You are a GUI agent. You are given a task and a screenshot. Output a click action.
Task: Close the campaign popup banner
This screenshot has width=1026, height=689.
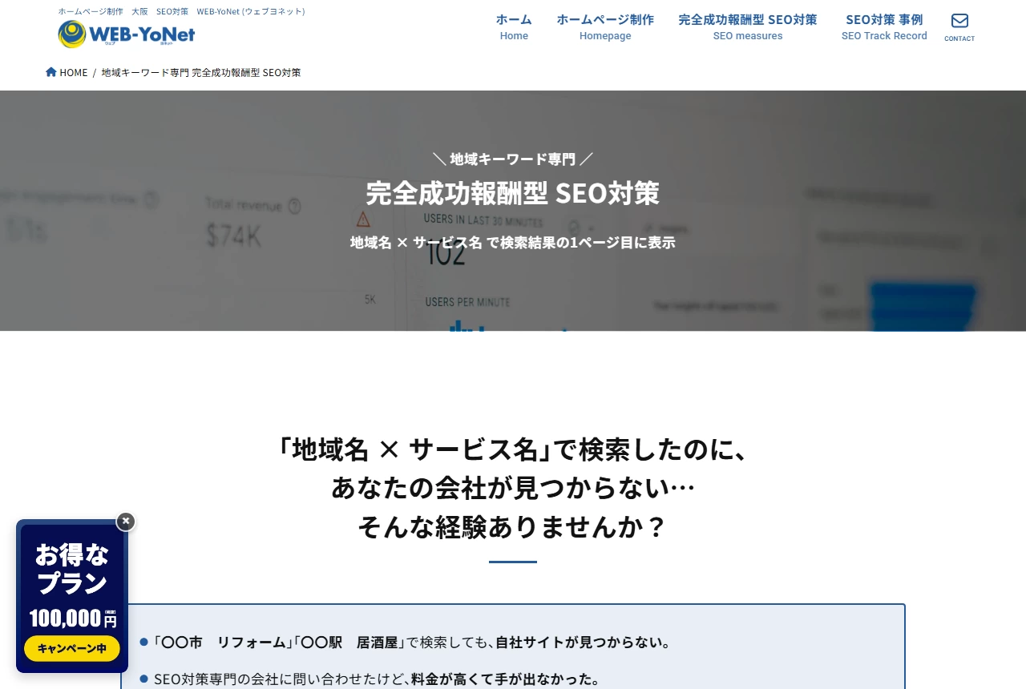[x=126, y=522]
